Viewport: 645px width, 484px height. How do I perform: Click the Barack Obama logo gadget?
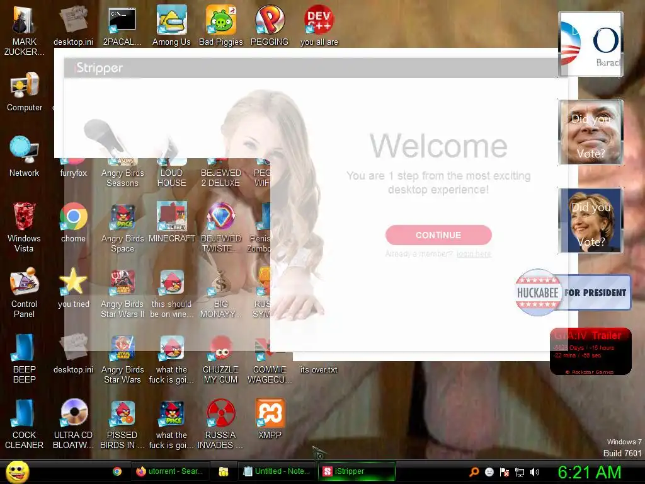click(x=590, y=44)
